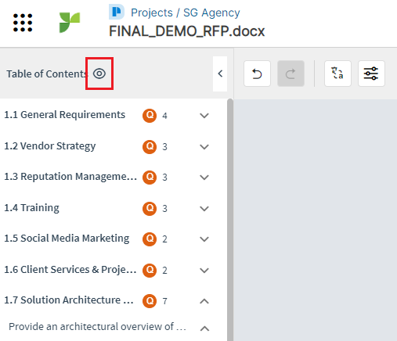Collapse the 1.7 Solution Architecture section
The image size is (397, 341).
204,301
